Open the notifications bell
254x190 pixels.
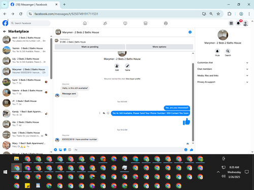[x=238, y=23]
